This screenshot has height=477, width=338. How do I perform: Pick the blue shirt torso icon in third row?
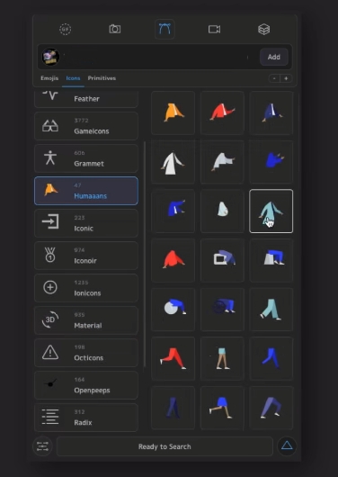(x=173, y=211)
